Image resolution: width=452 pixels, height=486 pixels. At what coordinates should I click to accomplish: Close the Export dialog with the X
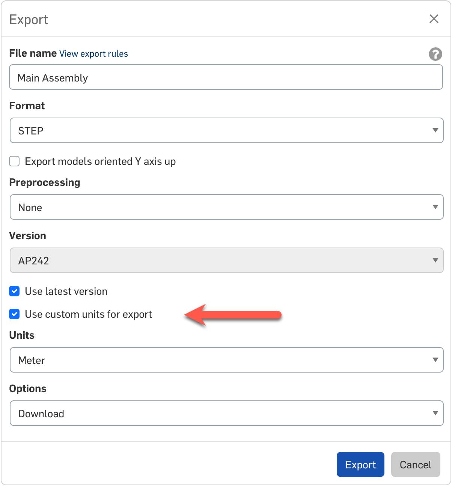click(434, 19)
